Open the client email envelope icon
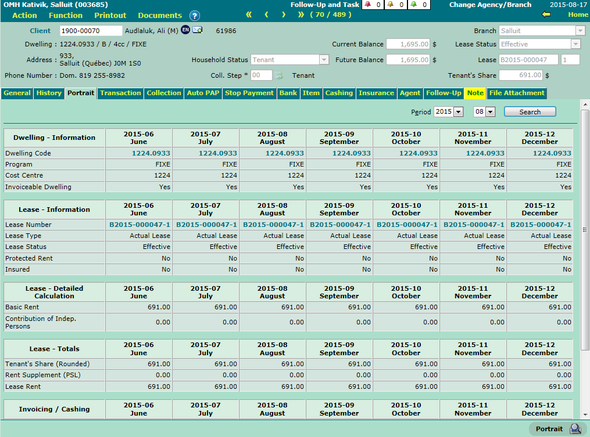Screen dimensions: 590x437 [x=197, y=30]
